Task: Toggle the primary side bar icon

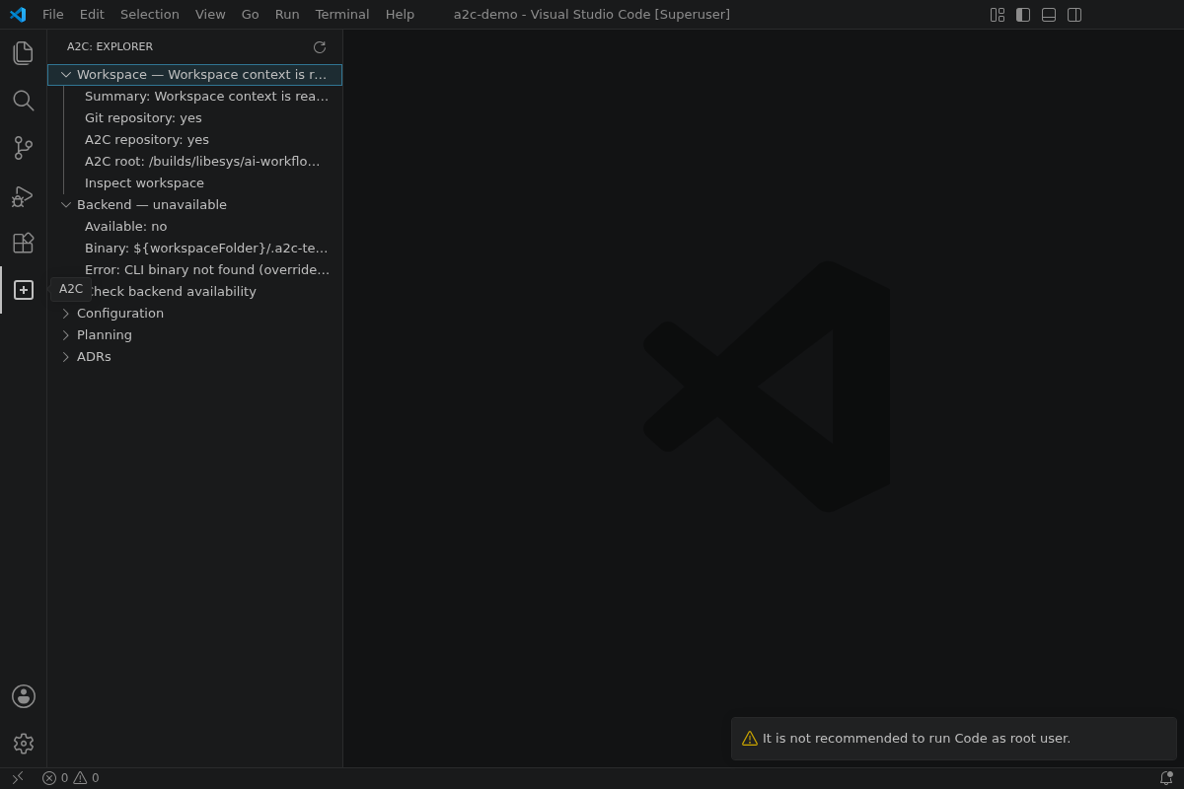Action: tap(1023, 15)
